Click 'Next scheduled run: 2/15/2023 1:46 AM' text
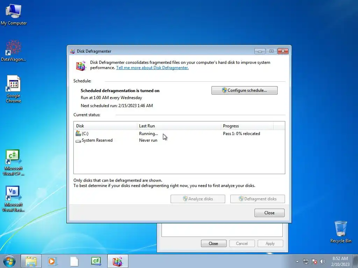The width and height of the screenshot is (358, 268). click(x=117, y=105)
